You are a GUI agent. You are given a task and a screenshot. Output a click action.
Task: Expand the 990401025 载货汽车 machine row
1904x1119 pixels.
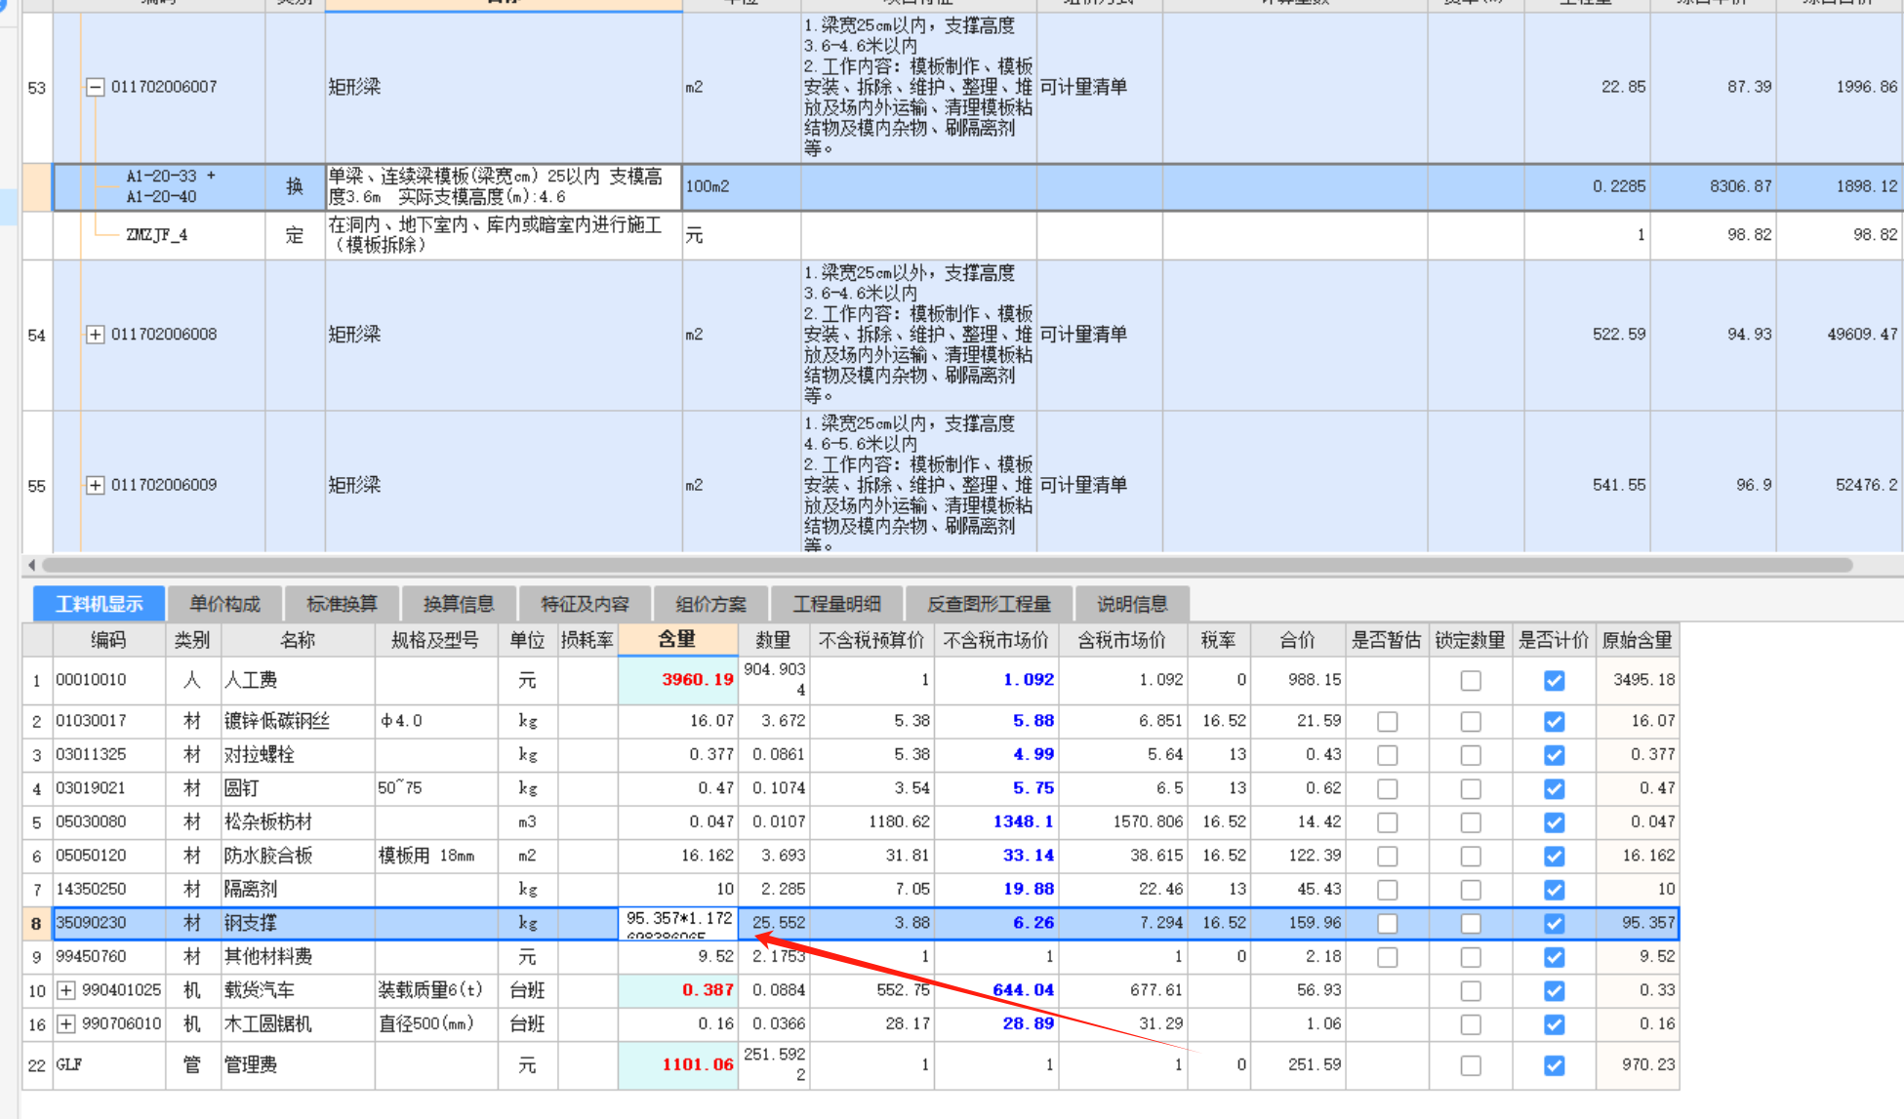coord(66,990)
